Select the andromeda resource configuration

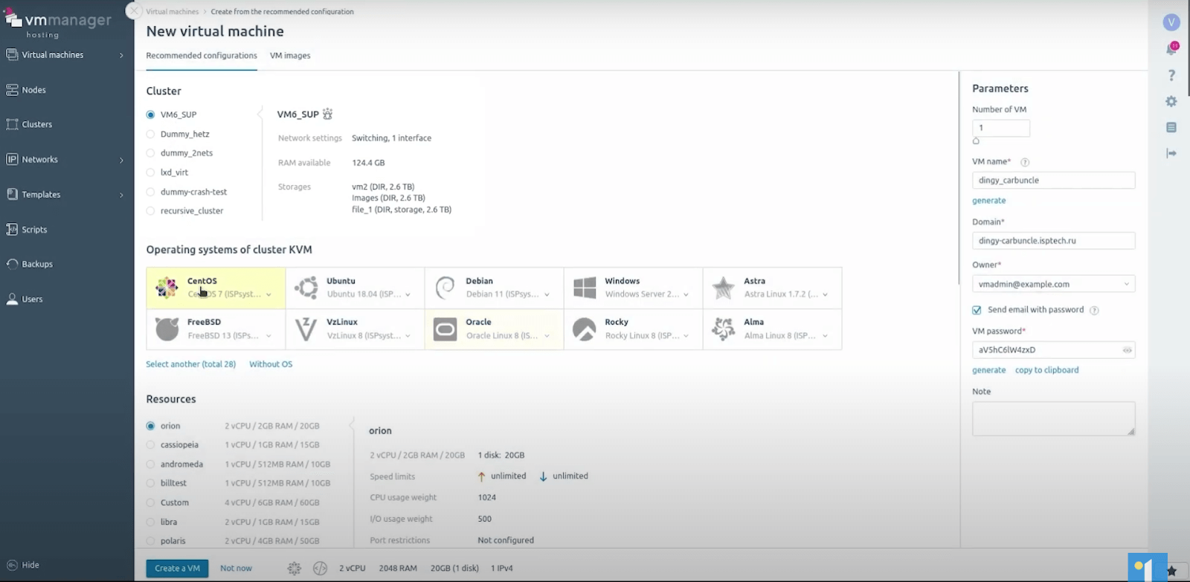[x=150, y=465]
